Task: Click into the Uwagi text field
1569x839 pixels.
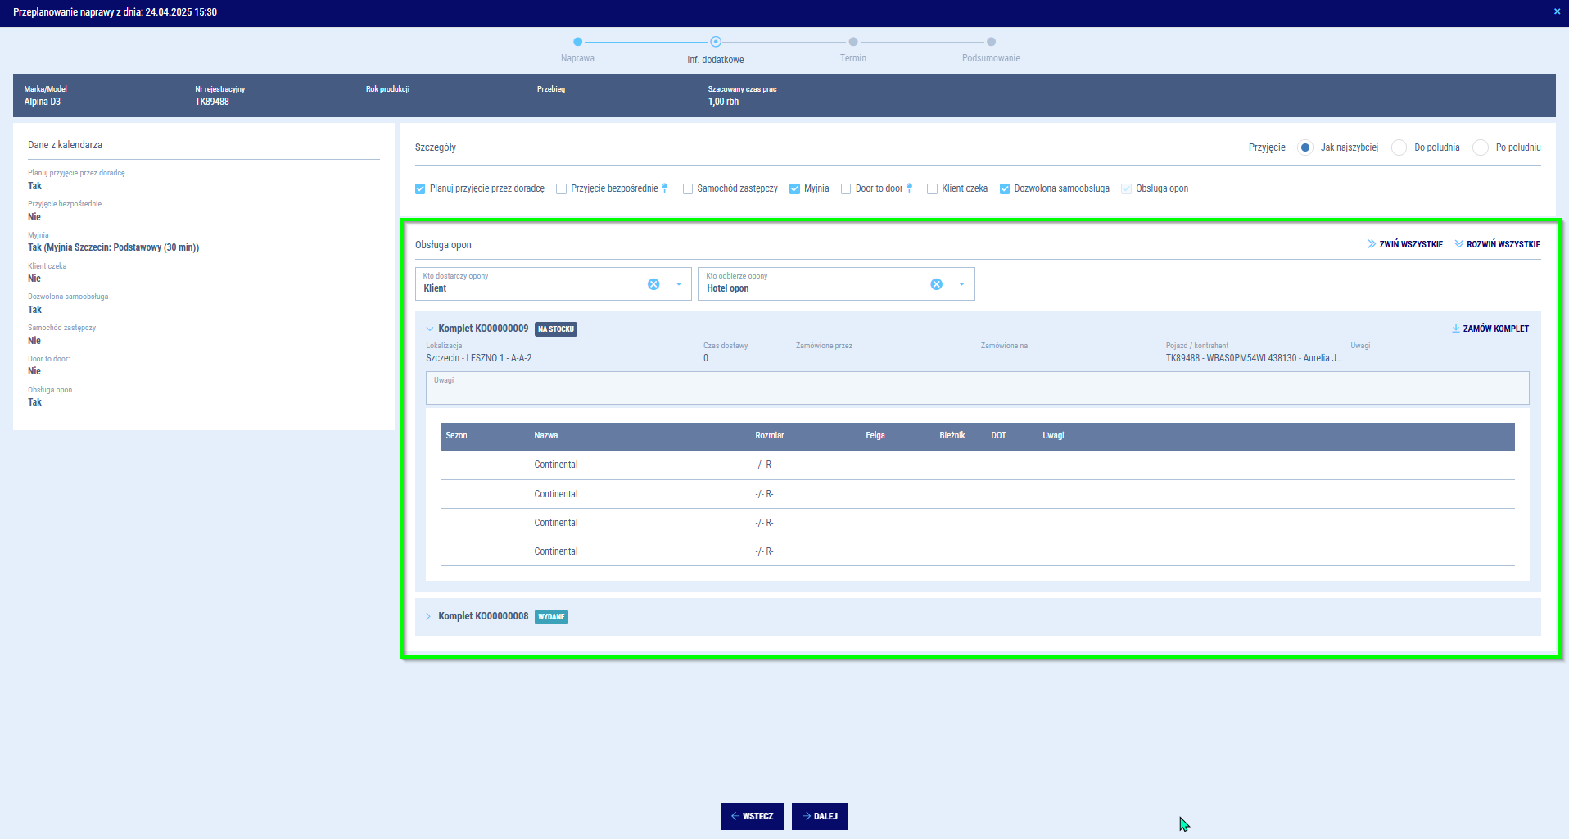Action: tap(977, 392)
